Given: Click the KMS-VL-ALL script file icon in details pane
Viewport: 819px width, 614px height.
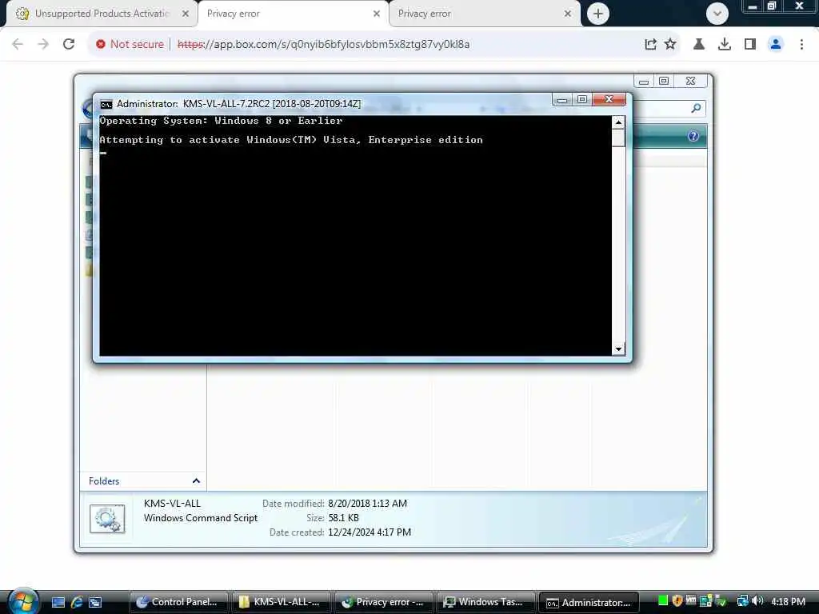Looking at the screenshot, I should (x=107, y=518).
